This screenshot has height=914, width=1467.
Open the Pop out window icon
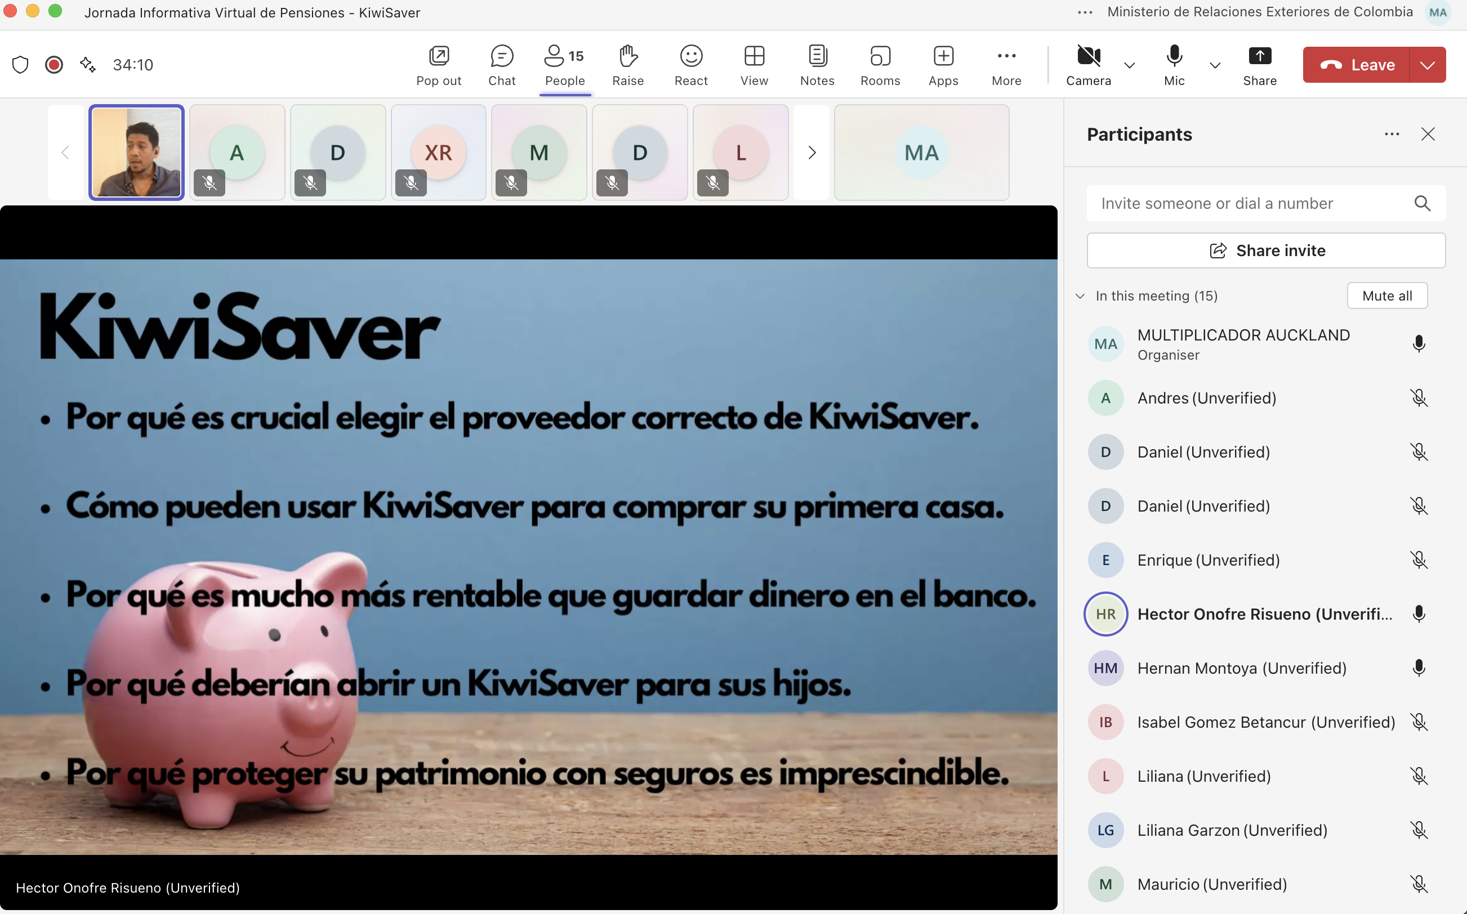pos(438,65)
